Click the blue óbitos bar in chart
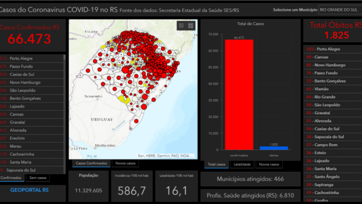The height and width of the screenshot is (204, 362). tap(274, 148)
